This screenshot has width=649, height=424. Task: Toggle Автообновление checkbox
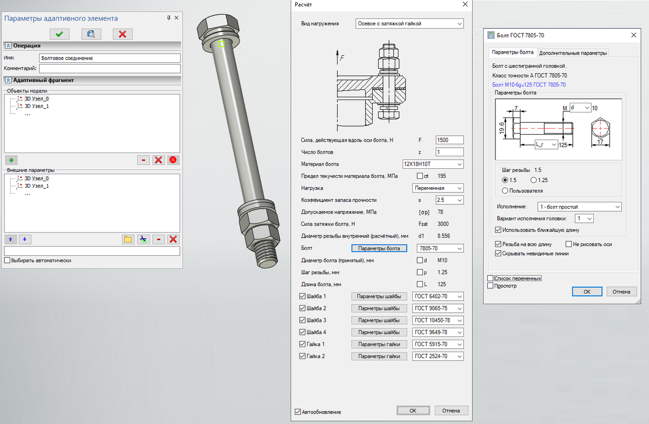point(298,412)
